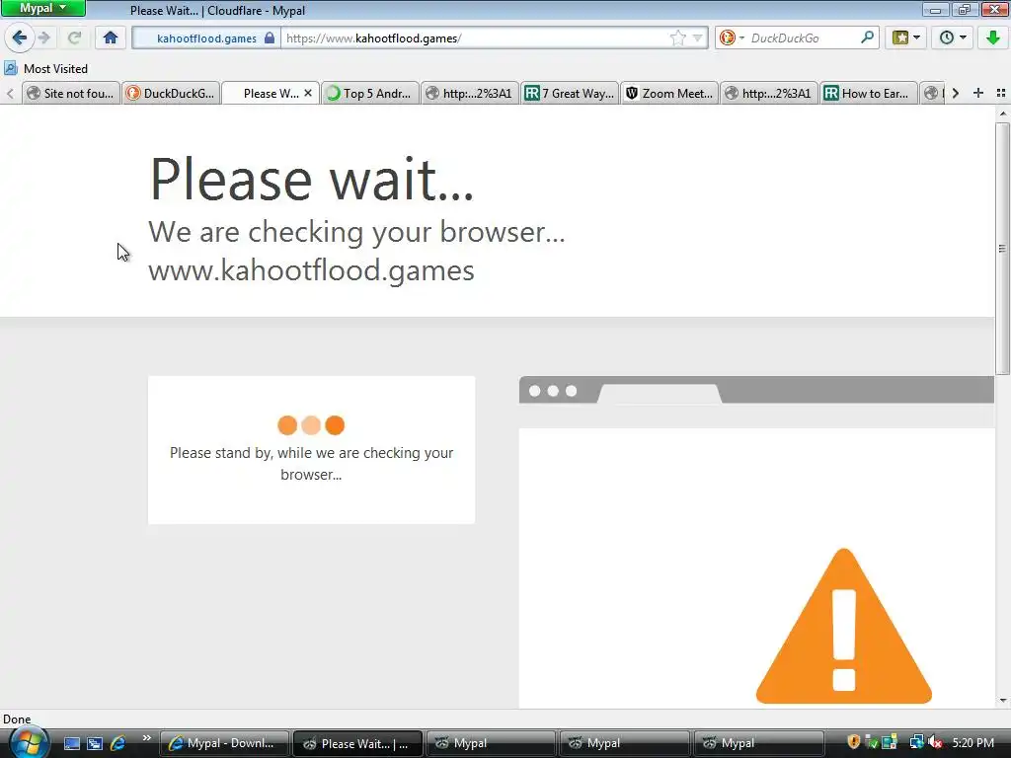Reload the page with the refresh icon
Image resolution: width=1011 pixels, height=758 pixels.
click(x=75, y=38)
